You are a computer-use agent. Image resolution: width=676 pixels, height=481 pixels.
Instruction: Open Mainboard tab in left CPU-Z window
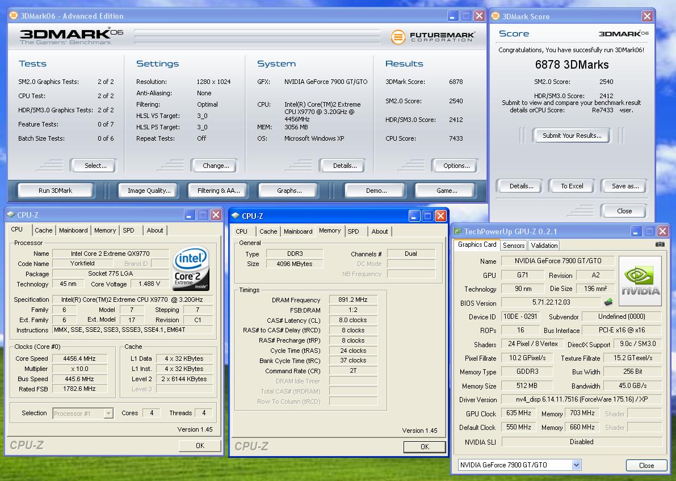tap(73, 230)
